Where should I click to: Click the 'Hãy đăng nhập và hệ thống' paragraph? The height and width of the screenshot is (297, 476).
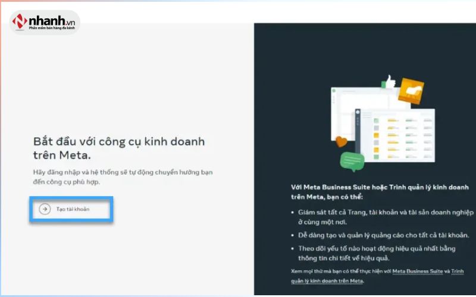tap(123, 177)
